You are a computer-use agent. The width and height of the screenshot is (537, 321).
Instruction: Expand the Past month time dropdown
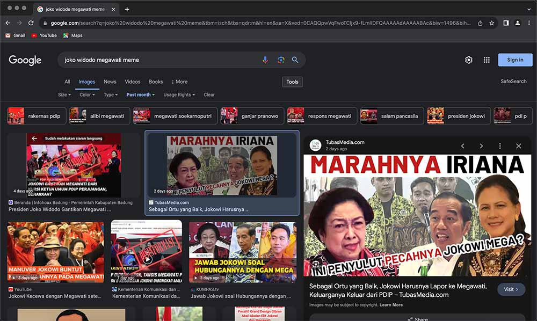pyautogui.click(x=140, y=95)
